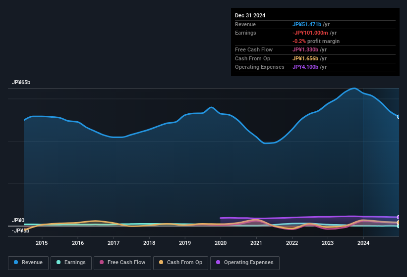Select the 2020 x-axis label
The image size is (407, 277).
click(x=221, y=243)
